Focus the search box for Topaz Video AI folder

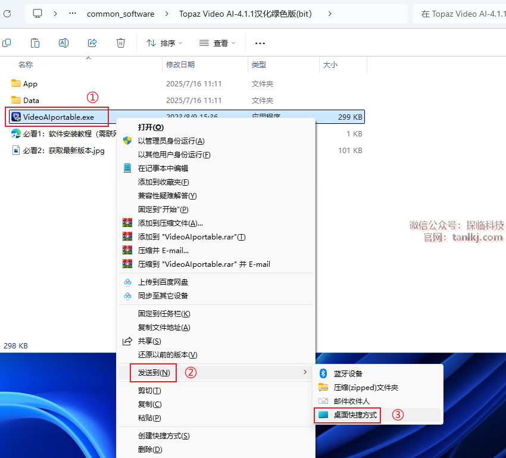pyautogui.click(x=459, y=14)
